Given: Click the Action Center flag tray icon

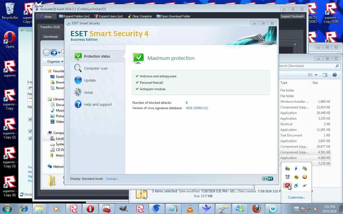Looking at the screenshot, I should click(303, 209).
